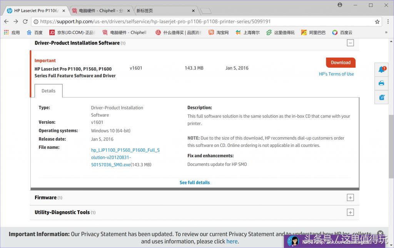Open the HP's Terms of Use link

(336, 74)
